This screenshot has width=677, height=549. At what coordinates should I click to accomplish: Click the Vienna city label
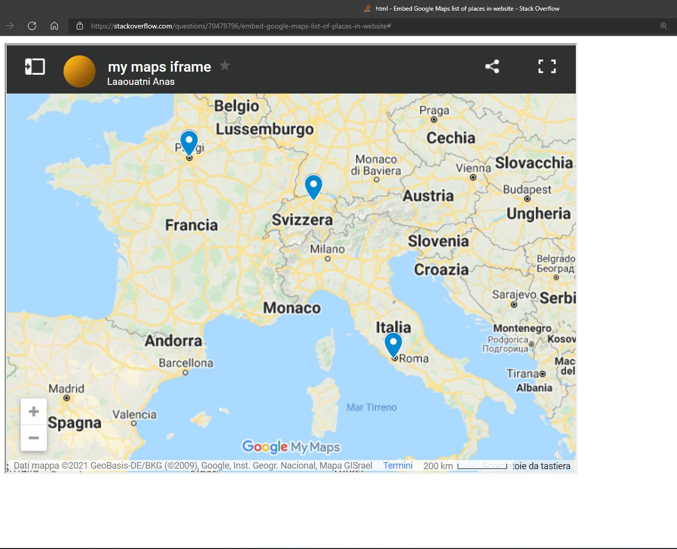click(473, 168)
